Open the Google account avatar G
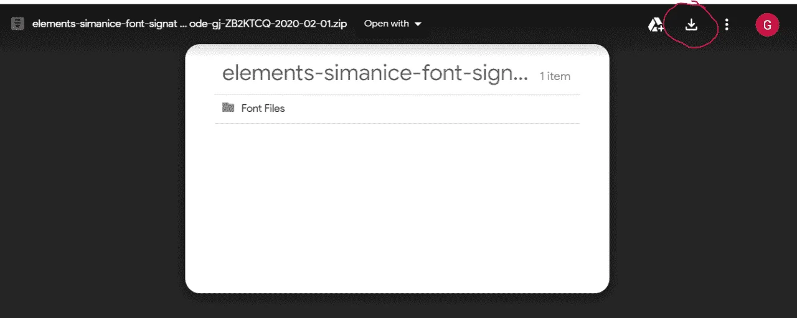This screenshot has height=318, width=797. click(x=767, y=25)
